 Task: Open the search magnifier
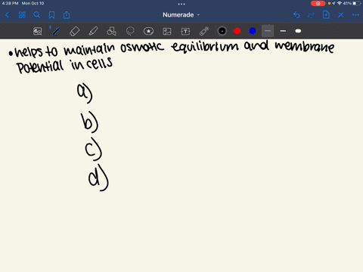pos(37,15)
